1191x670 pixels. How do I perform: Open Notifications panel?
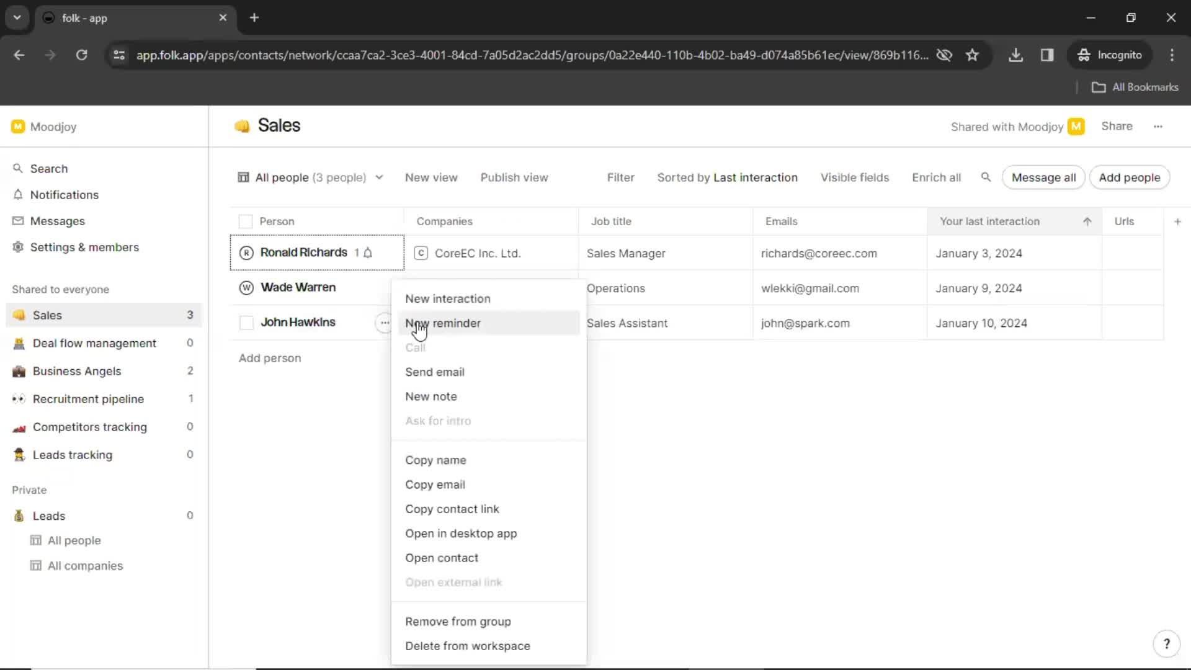point(64,195)
